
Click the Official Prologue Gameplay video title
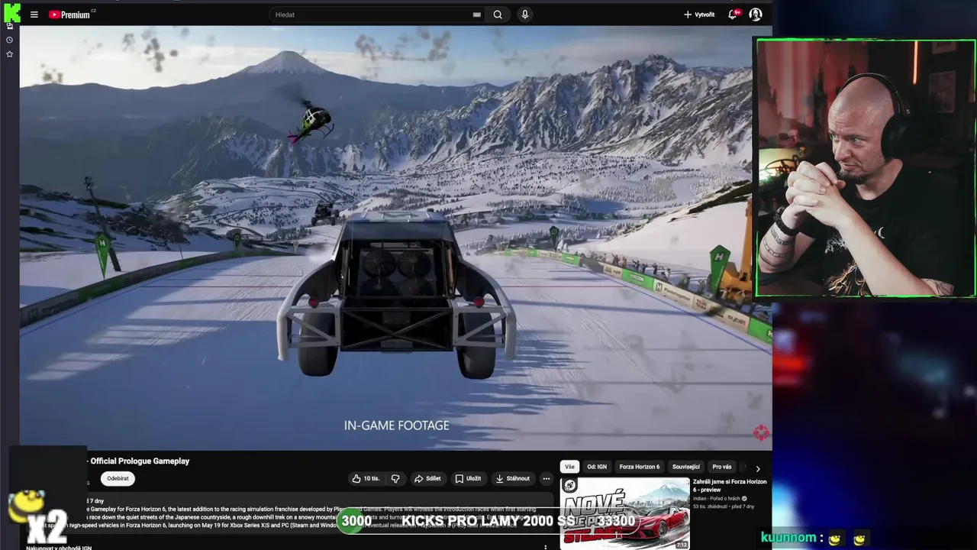click(x=139, y=461)
